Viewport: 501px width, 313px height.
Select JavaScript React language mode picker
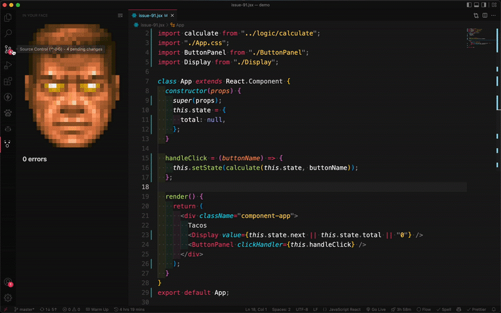tap(342, 309)
